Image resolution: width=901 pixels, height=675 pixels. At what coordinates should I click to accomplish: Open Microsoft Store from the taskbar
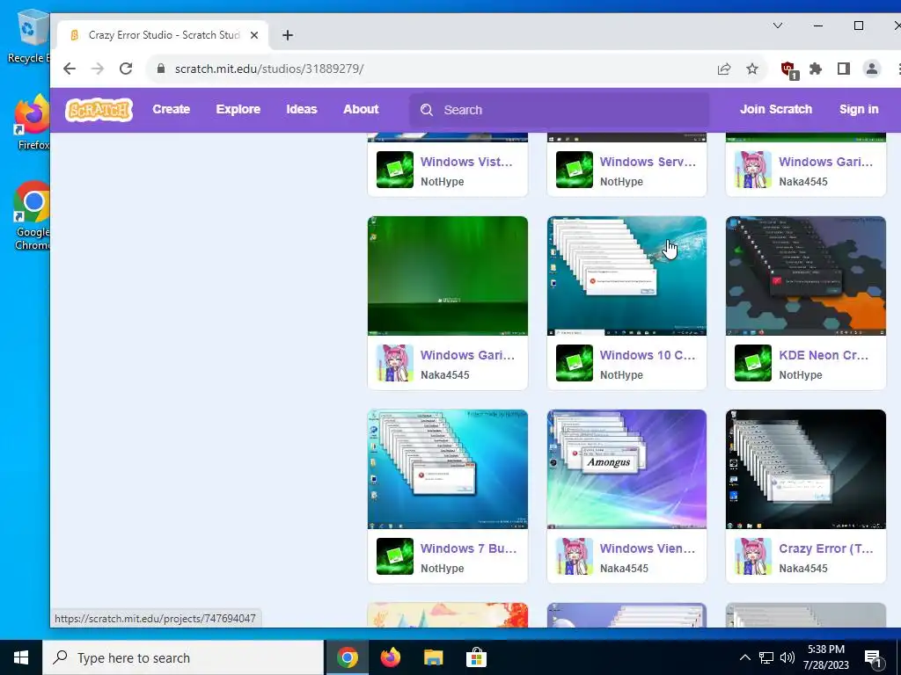tap(476, 657)
